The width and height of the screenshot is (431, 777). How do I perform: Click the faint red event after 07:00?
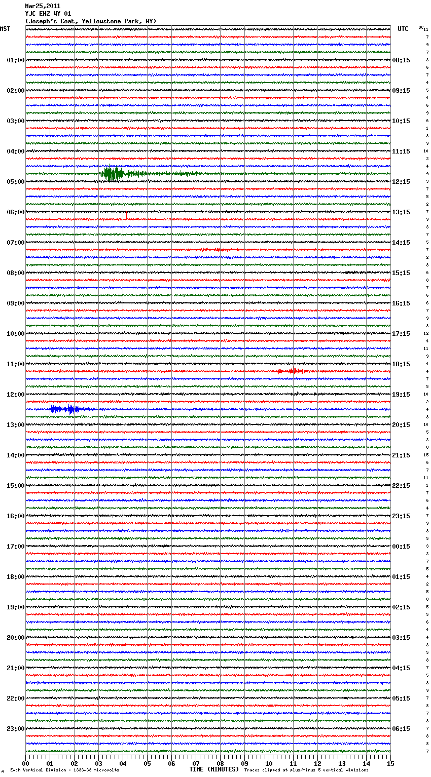(213, 250)
